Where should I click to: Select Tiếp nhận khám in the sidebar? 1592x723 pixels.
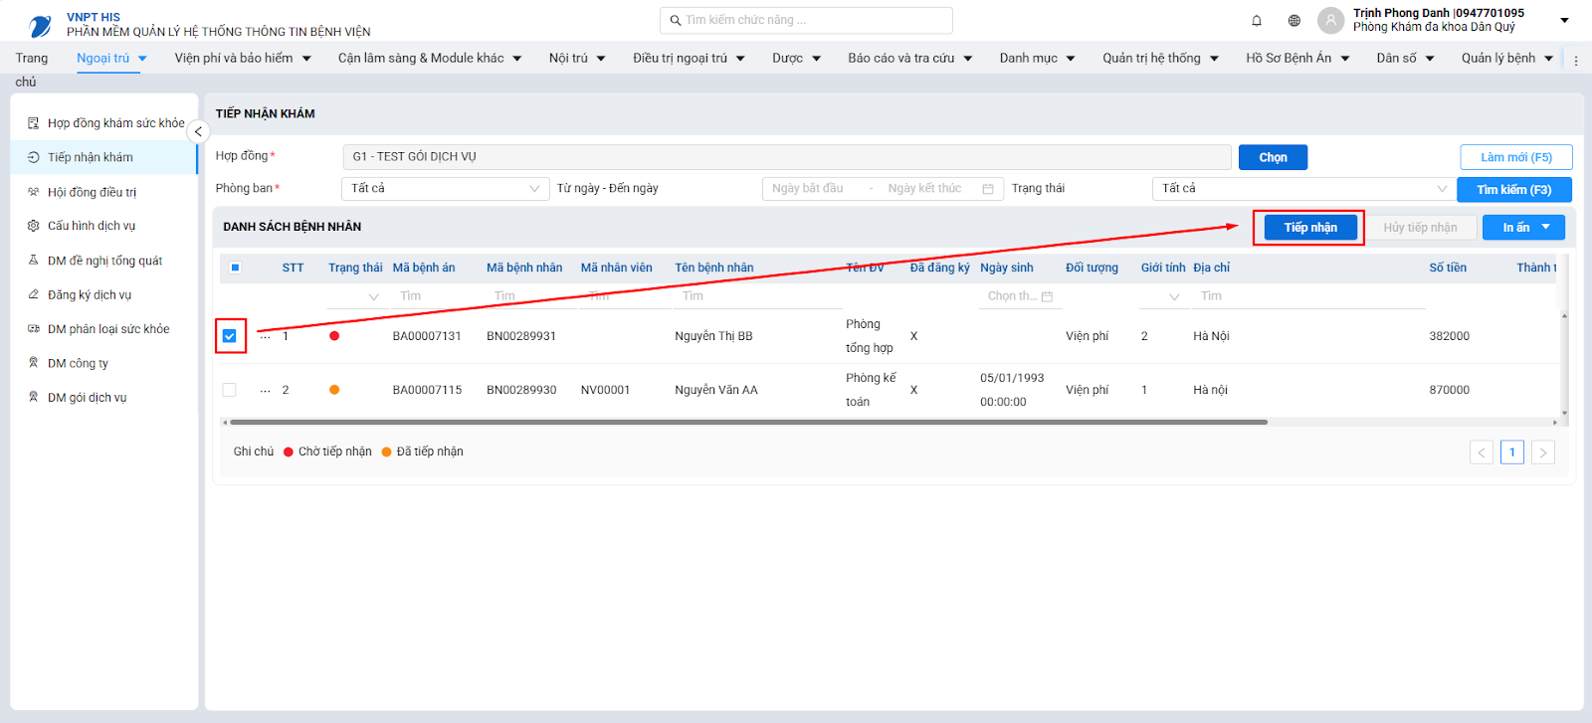[x=104, y=157]
